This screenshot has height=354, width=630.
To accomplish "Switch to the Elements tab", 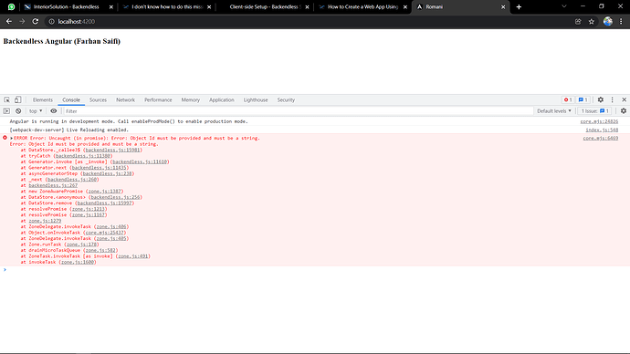I will click(43, 100).
